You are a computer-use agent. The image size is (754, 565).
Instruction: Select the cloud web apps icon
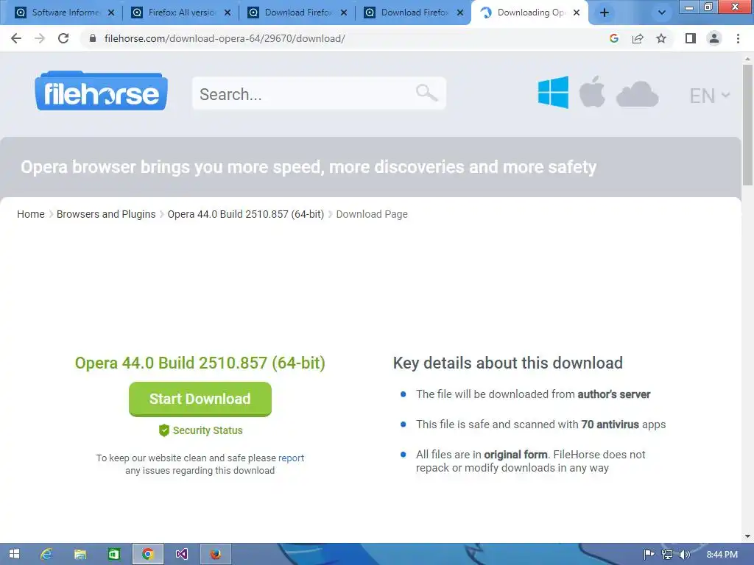tap(637, 94)
